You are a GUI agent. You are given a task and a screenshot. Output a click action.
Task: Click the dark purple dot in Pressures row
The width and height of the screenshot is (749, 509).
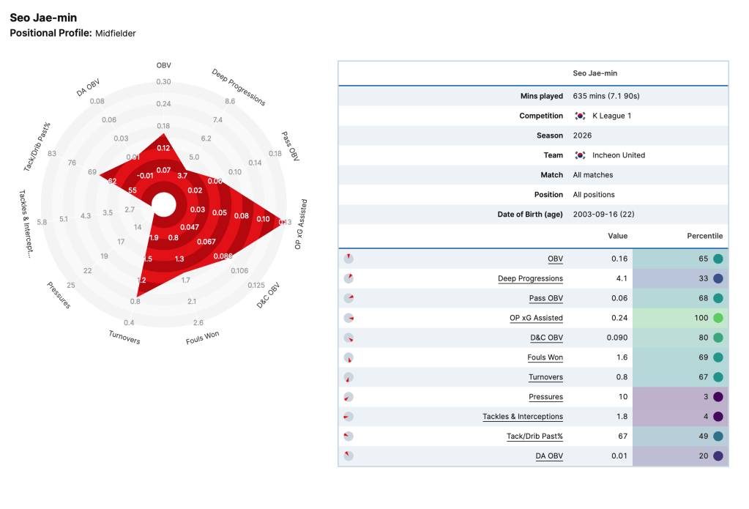(718, 397)
